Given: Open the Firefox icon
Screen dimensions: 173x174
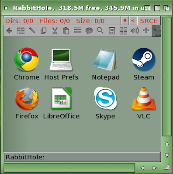Looking at the screenshot, I should 27,98.
